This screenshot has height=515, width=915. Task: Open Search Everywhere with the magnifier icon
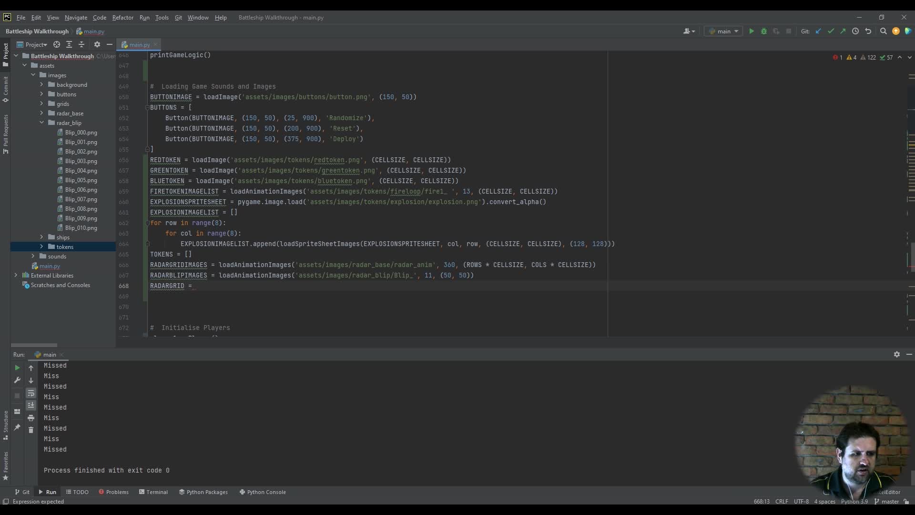point(883,31)
